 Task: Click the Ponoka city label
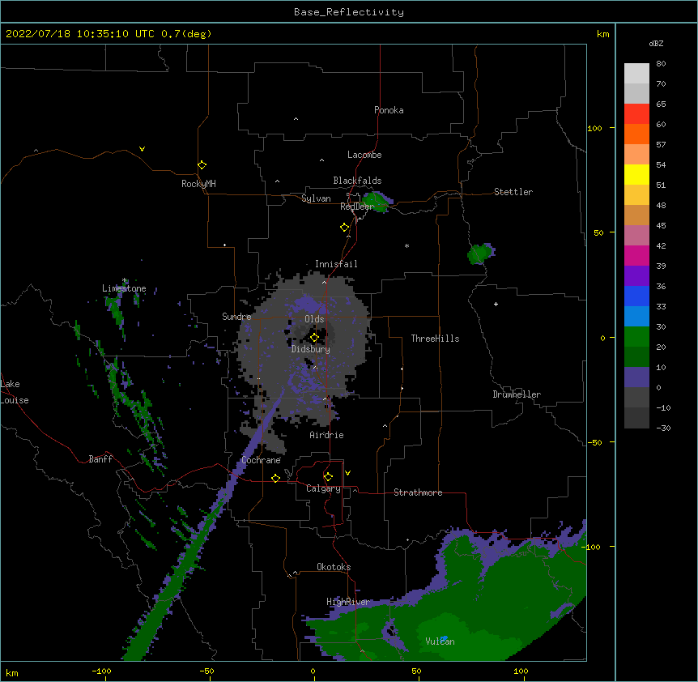[x=389, y=110]
